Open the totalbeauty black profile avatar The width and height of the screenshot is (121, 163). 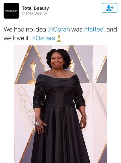11,11
